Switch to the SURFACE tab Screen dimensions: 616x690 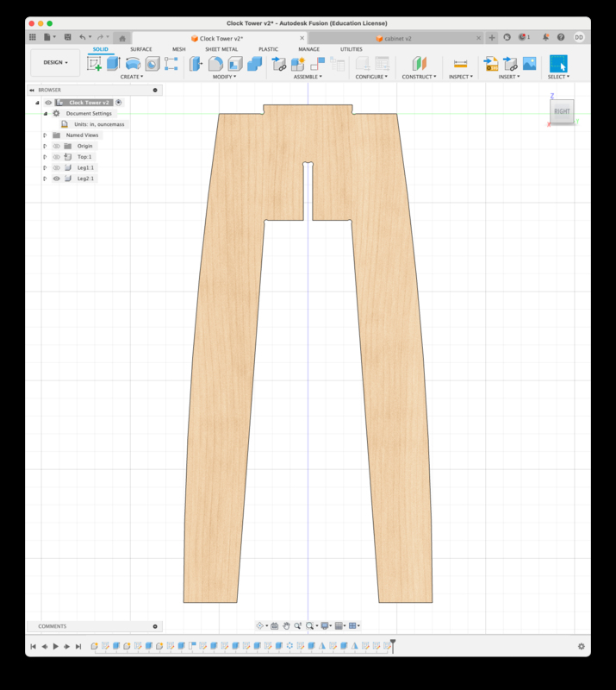[x=141, y=49]
